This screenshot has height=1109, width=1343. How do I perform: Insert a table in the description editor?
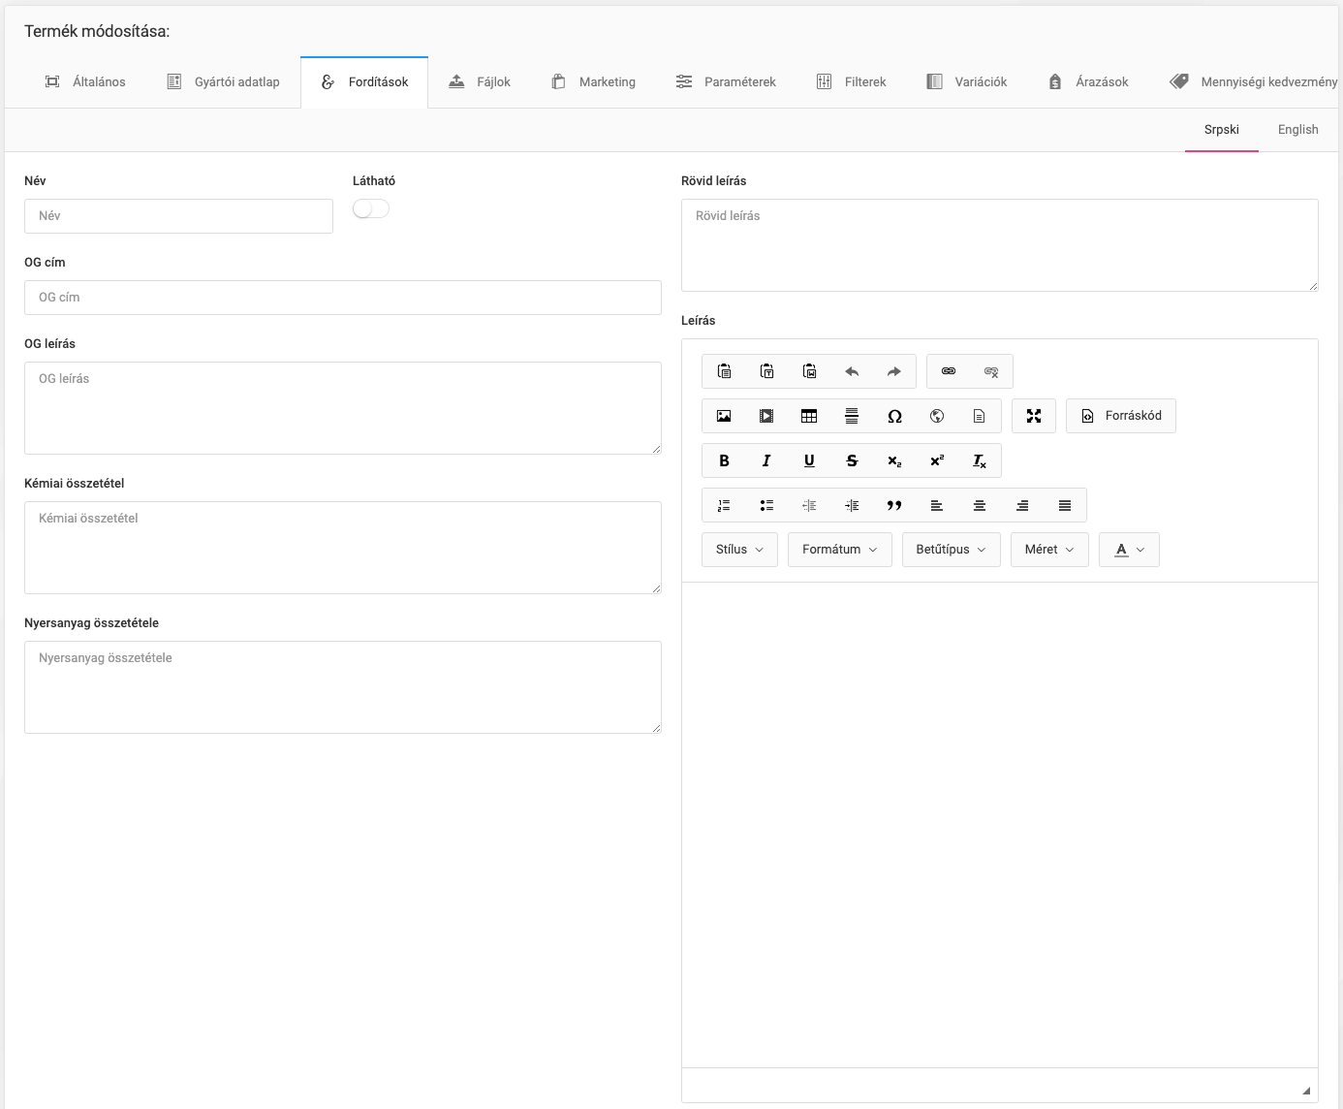tap(809, 416)
